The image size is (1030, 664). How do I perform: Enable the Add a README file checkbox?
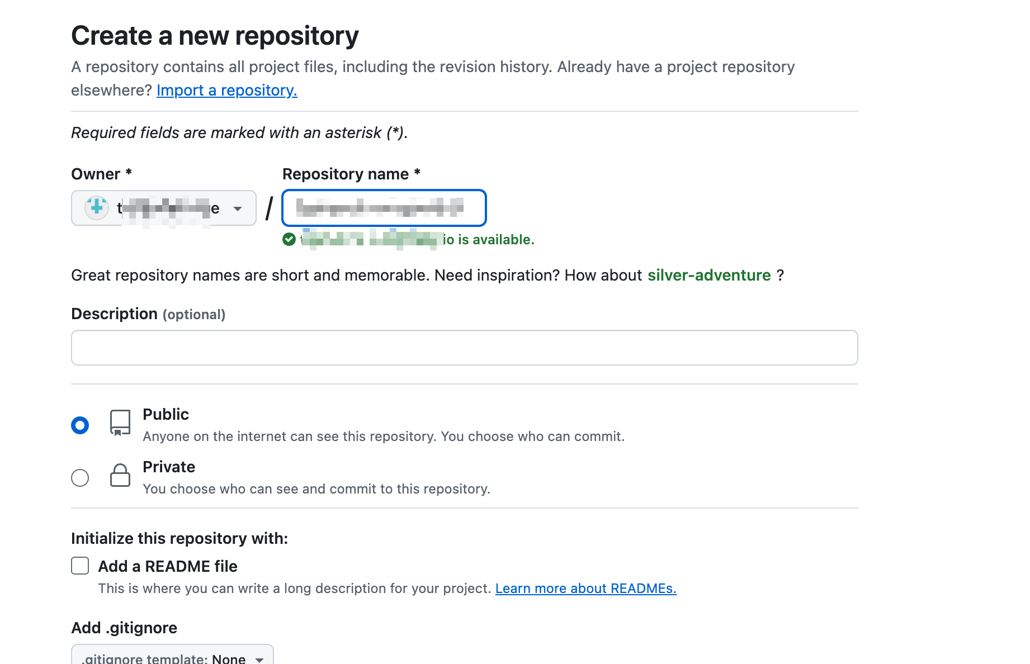(80, 566)
